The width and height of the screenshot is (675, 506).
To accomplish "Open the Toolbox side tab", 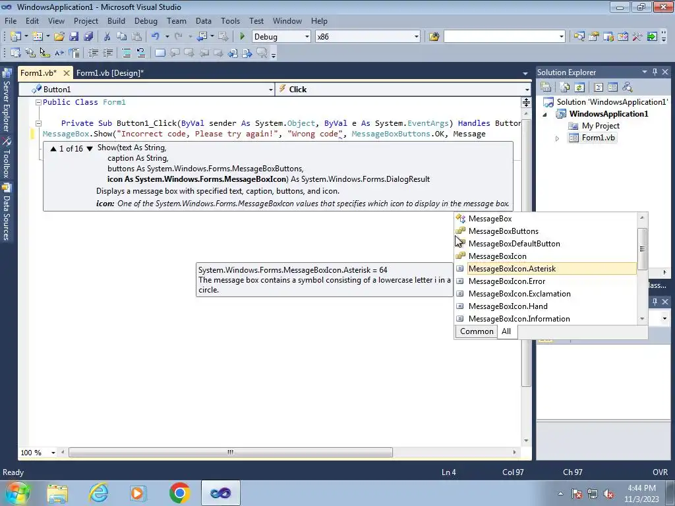I will 7,158.
